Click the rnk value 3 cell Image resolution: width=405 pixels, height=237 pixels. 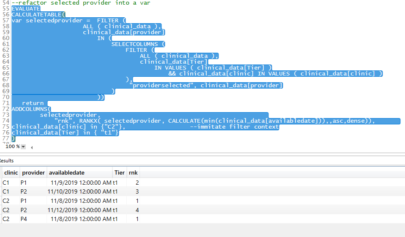[x=133, y=191]
